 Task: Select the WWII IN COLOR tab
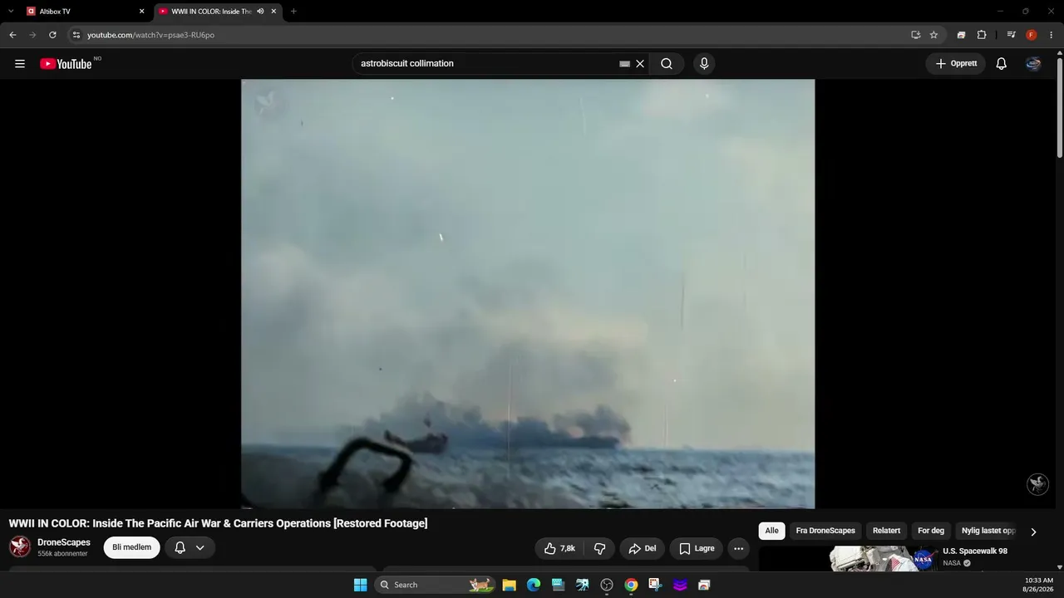point(218,12)
